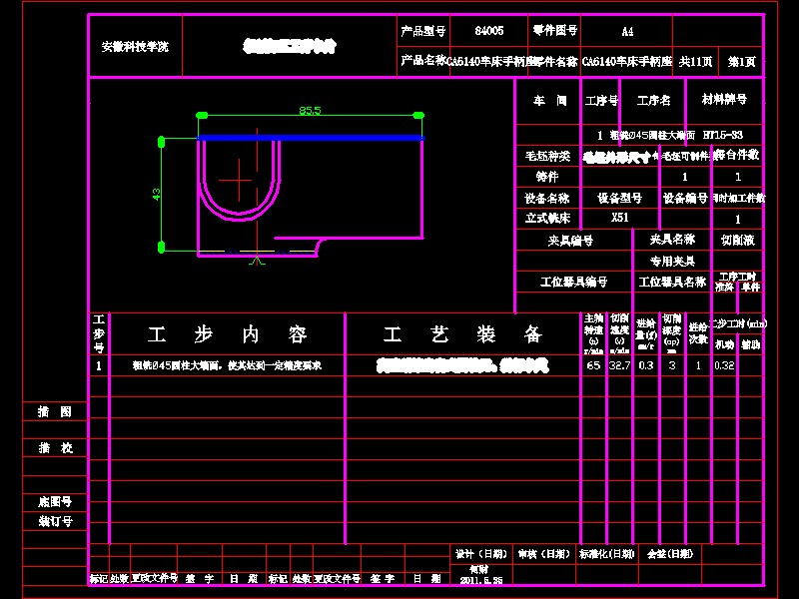Select the 工位器具名称 label
Image resolution: width=799 pixels, height=599 pixels.
click(x=672, y=282)
